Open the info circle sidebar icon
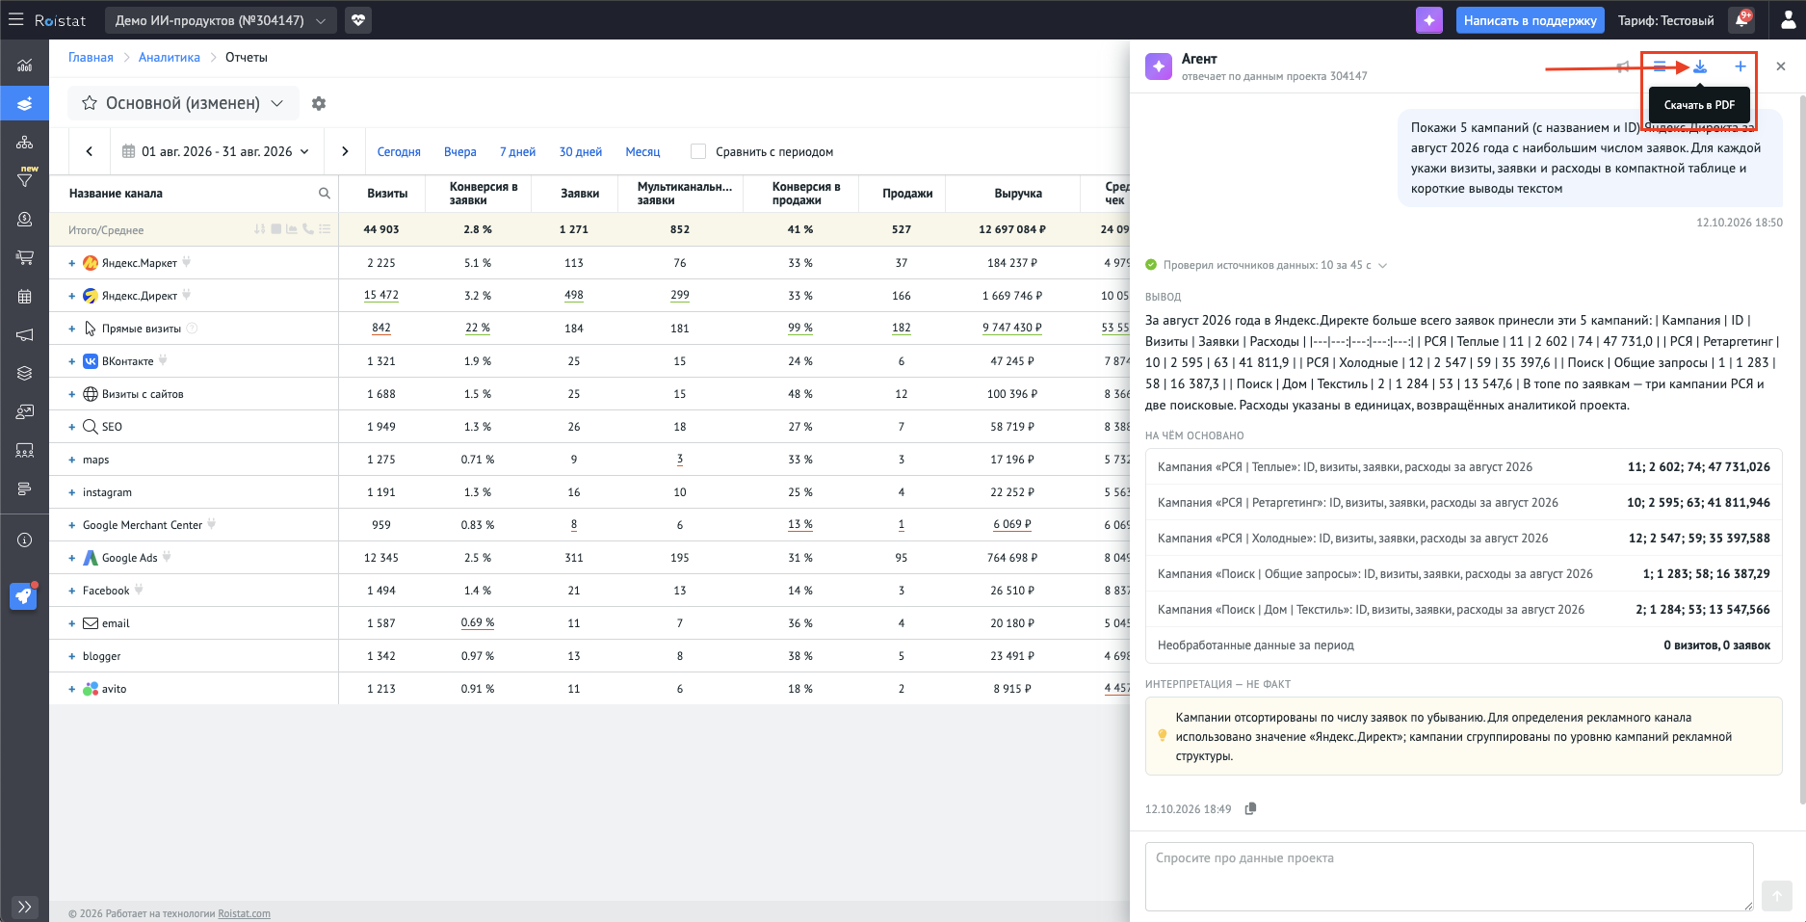The image size is (1806, 922). (25, 540)
